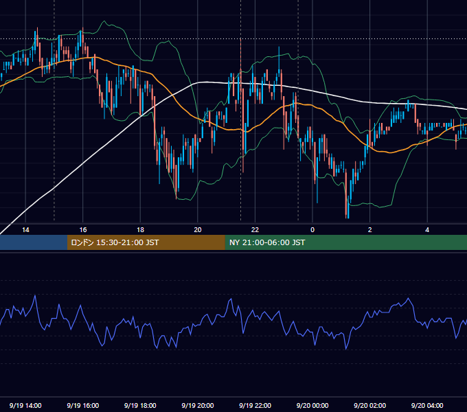Click the 18 hour axis label
The height and width of the screenshot is (412, 467).
point(140,230)
